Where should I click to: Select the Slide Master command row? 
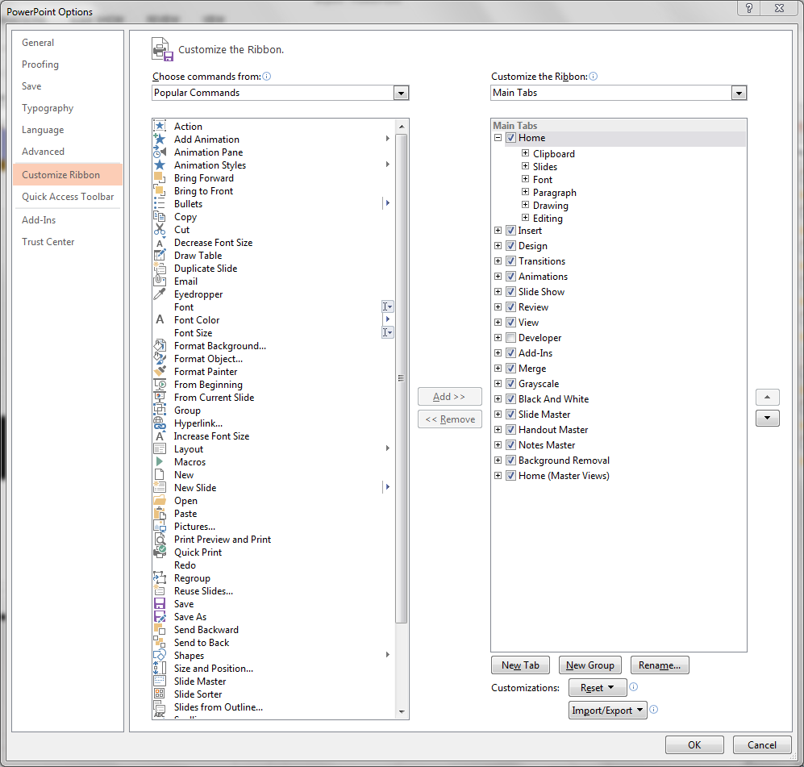click(274, 681)
